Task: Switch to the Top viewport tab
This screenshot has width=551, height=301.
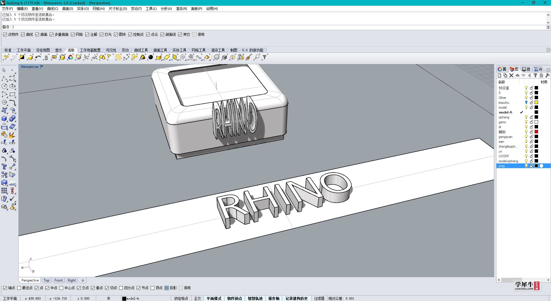Action: click(x=46, y=280)
